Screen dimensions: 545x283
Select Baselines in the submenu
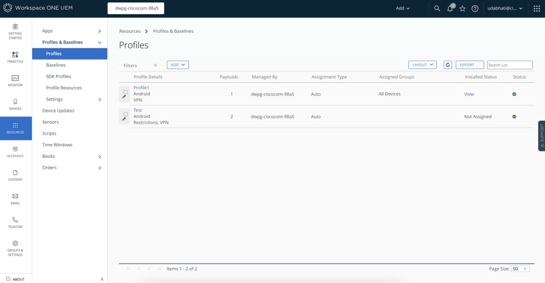(56, 65)
